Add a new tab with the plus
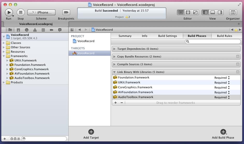The image size is (244, 144). pos(239,24)
